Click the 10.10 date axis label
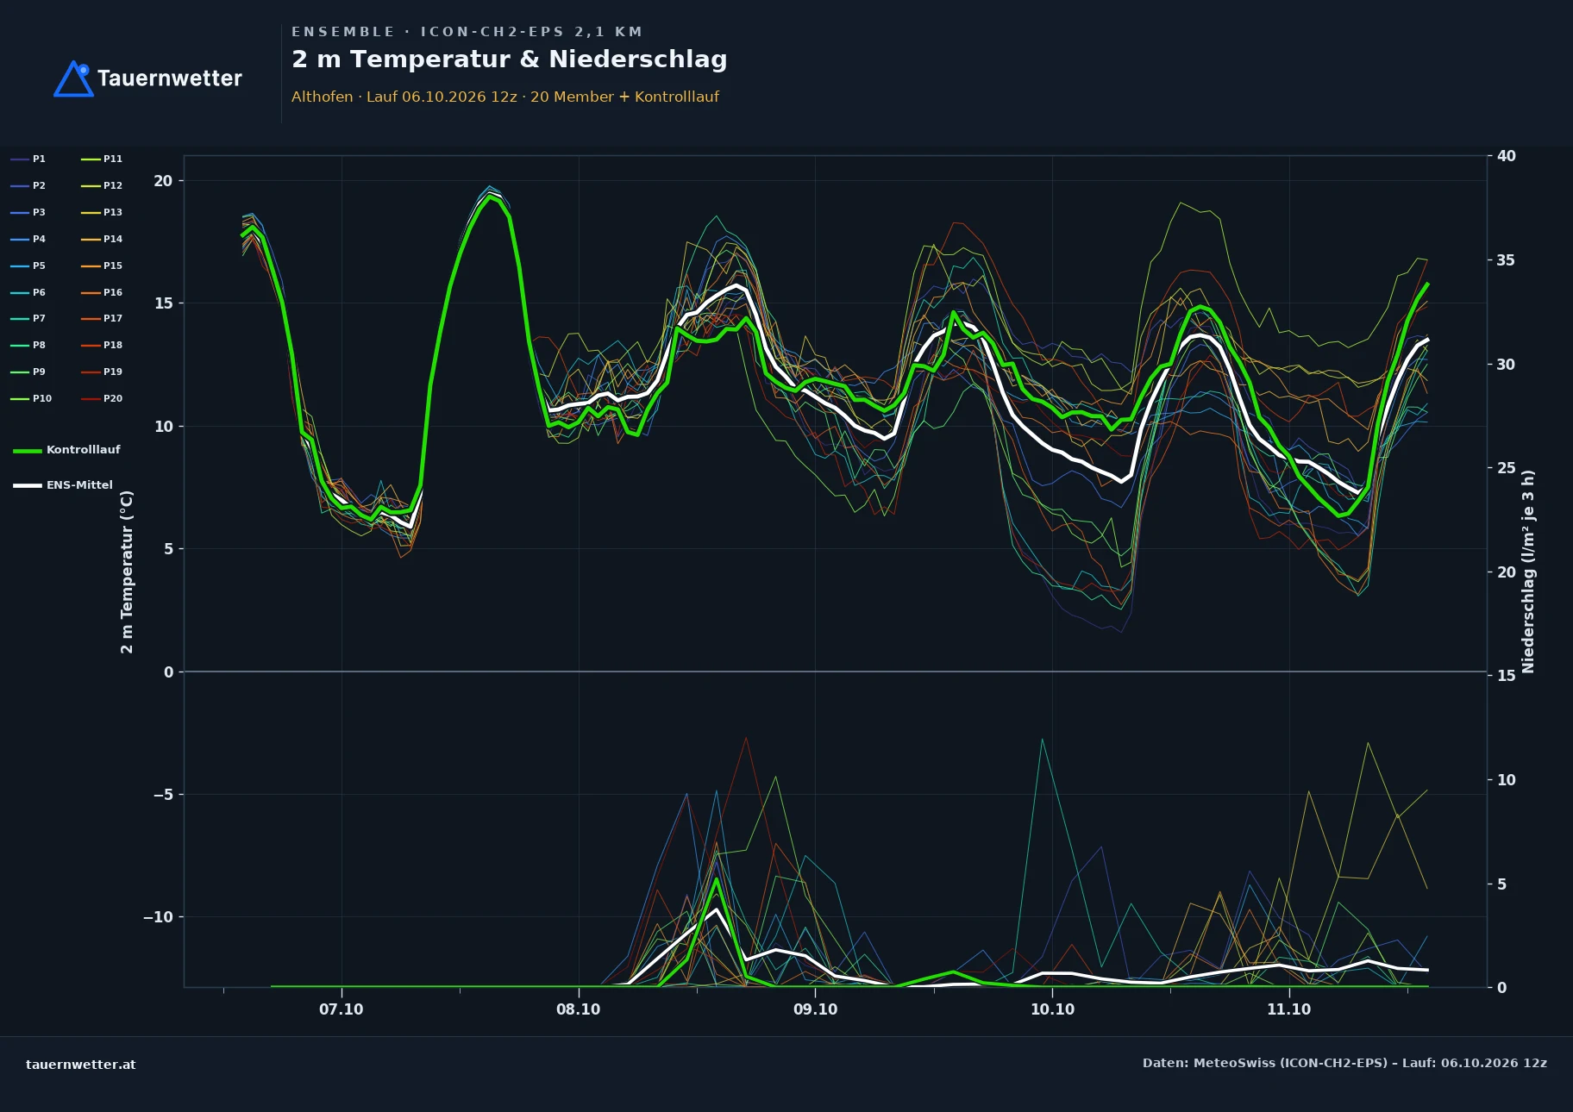This screenshot has width=1573, height=1112. tap(1052, 1009)
